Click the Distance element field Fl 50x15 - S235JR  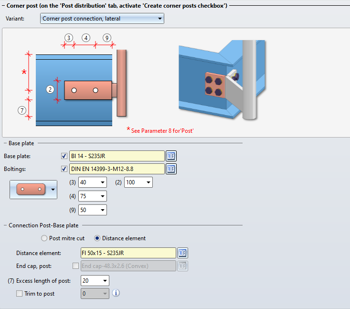(128, 253)
